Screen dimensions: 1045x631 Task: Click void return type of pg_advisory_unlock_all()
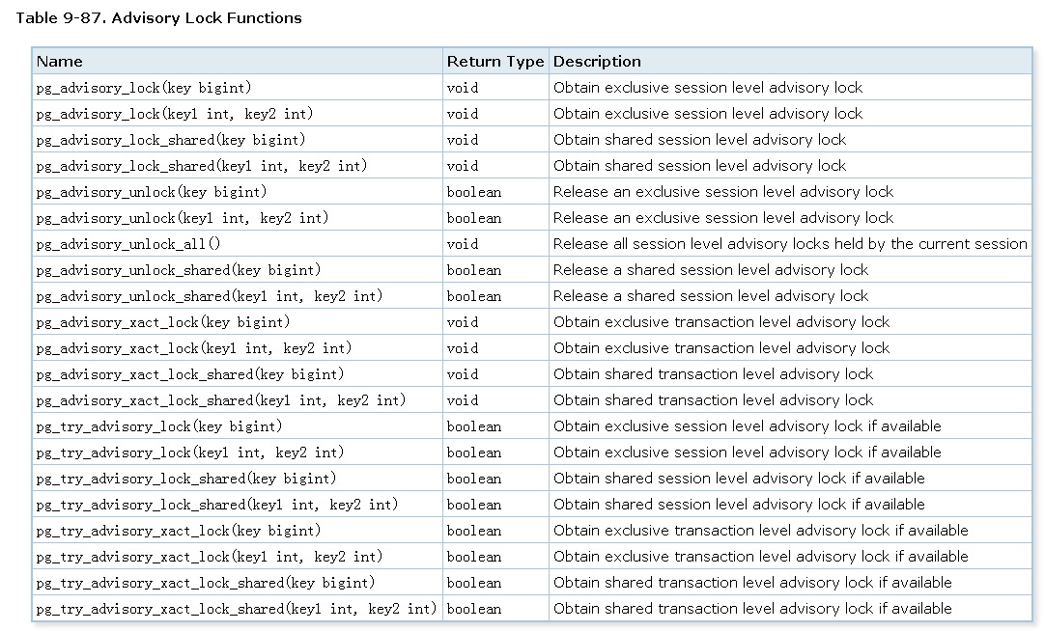click(x=463, y=244)
